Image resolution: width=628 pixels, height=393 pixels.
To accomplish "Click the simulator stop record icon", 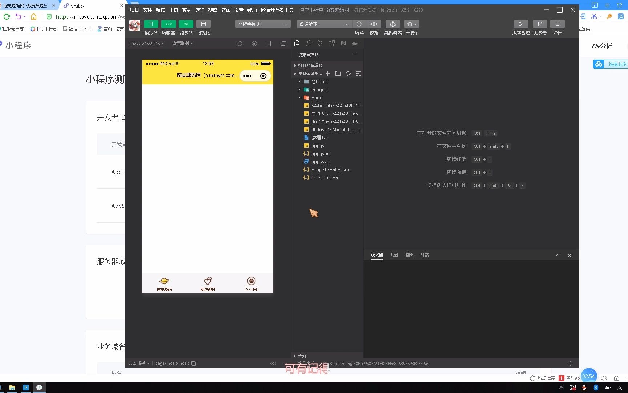I will [x=254, y=44].
